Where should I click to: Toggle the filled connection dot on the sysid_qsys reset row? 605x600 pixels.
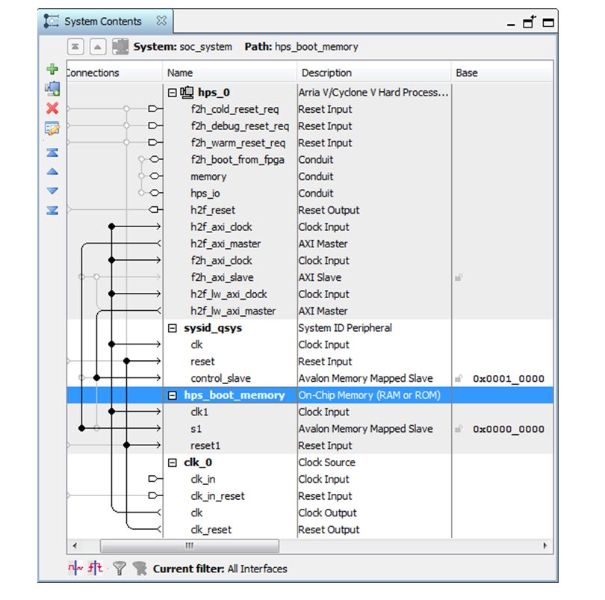tap(126, 361)
